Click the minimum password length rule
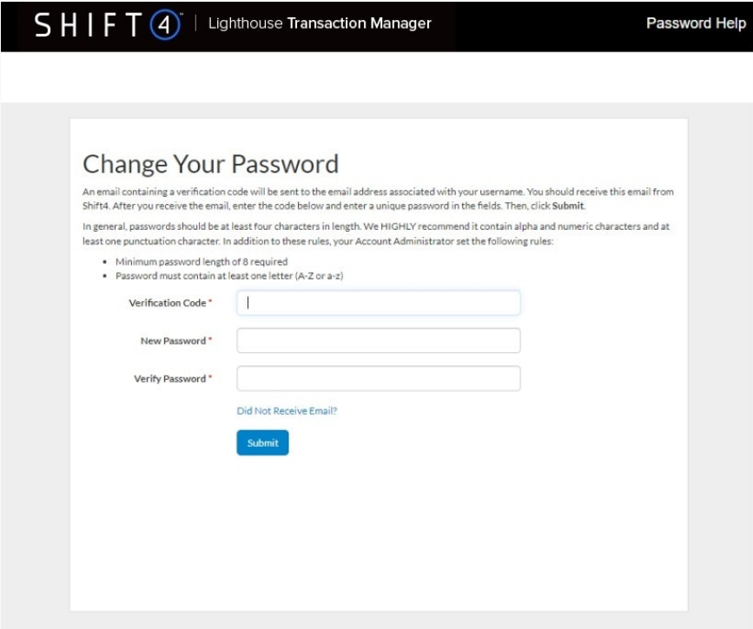Viewport: 753px width, 629px height. click(201, 261)
